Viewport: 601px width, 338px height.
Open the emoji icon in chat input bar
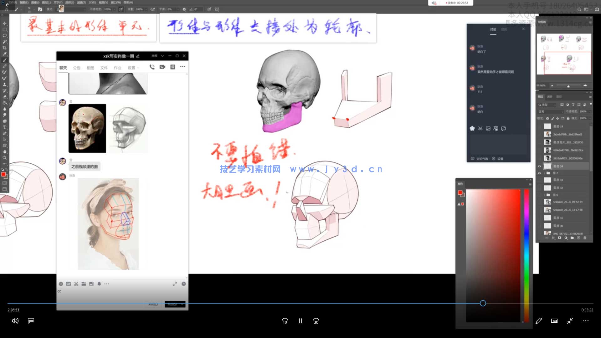61,284
